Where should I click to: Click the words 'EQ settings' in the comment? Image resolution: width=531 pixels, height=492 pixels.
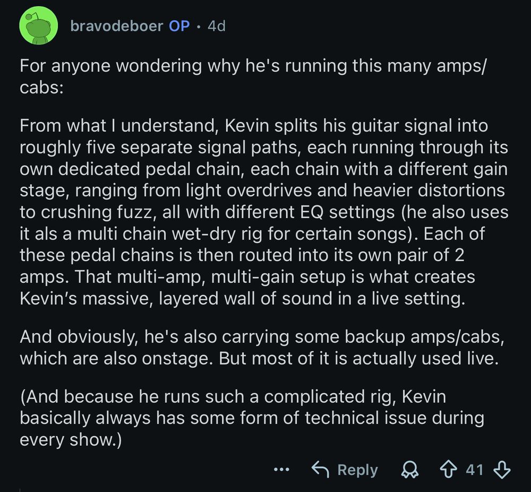[347, 212]
